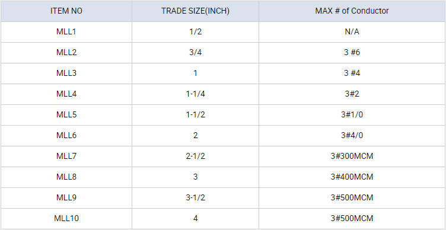This screenshot has height=230, width=446.
Task: Click the 1-1/4 trade size cell
Action: (195, 94)
